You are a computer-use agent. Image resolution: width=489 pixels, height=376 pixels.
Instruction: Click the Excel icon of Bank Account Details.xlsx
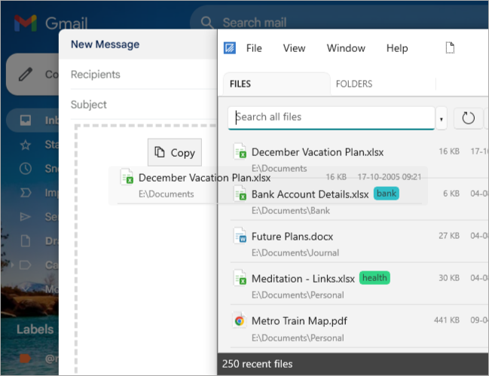(240, 193)
